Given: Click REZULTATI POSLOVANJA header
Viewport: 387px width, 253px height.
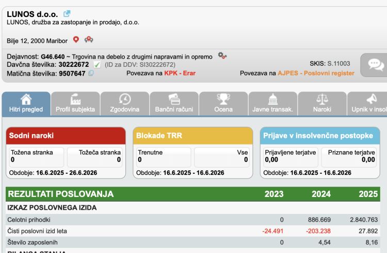Looking at the screenshot, I should 61,194.
